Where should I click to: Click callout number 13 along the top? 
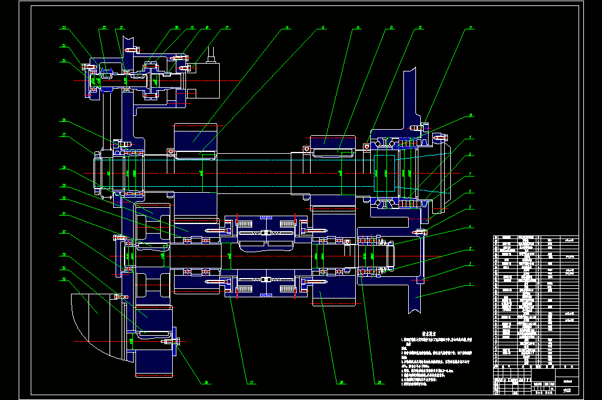pyautogui.click(x=391, y=28)
